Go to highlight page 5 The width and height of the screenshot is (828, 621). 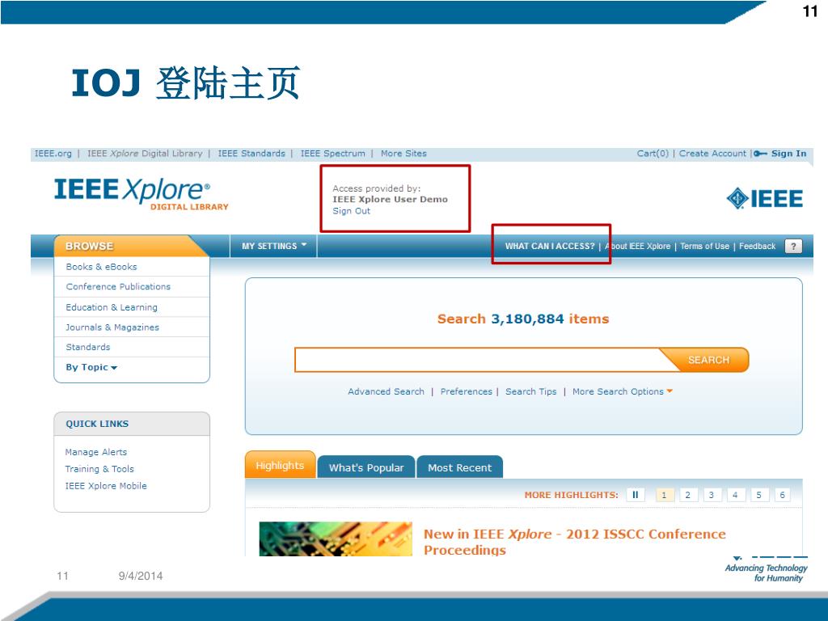click(x=758, y=495)
